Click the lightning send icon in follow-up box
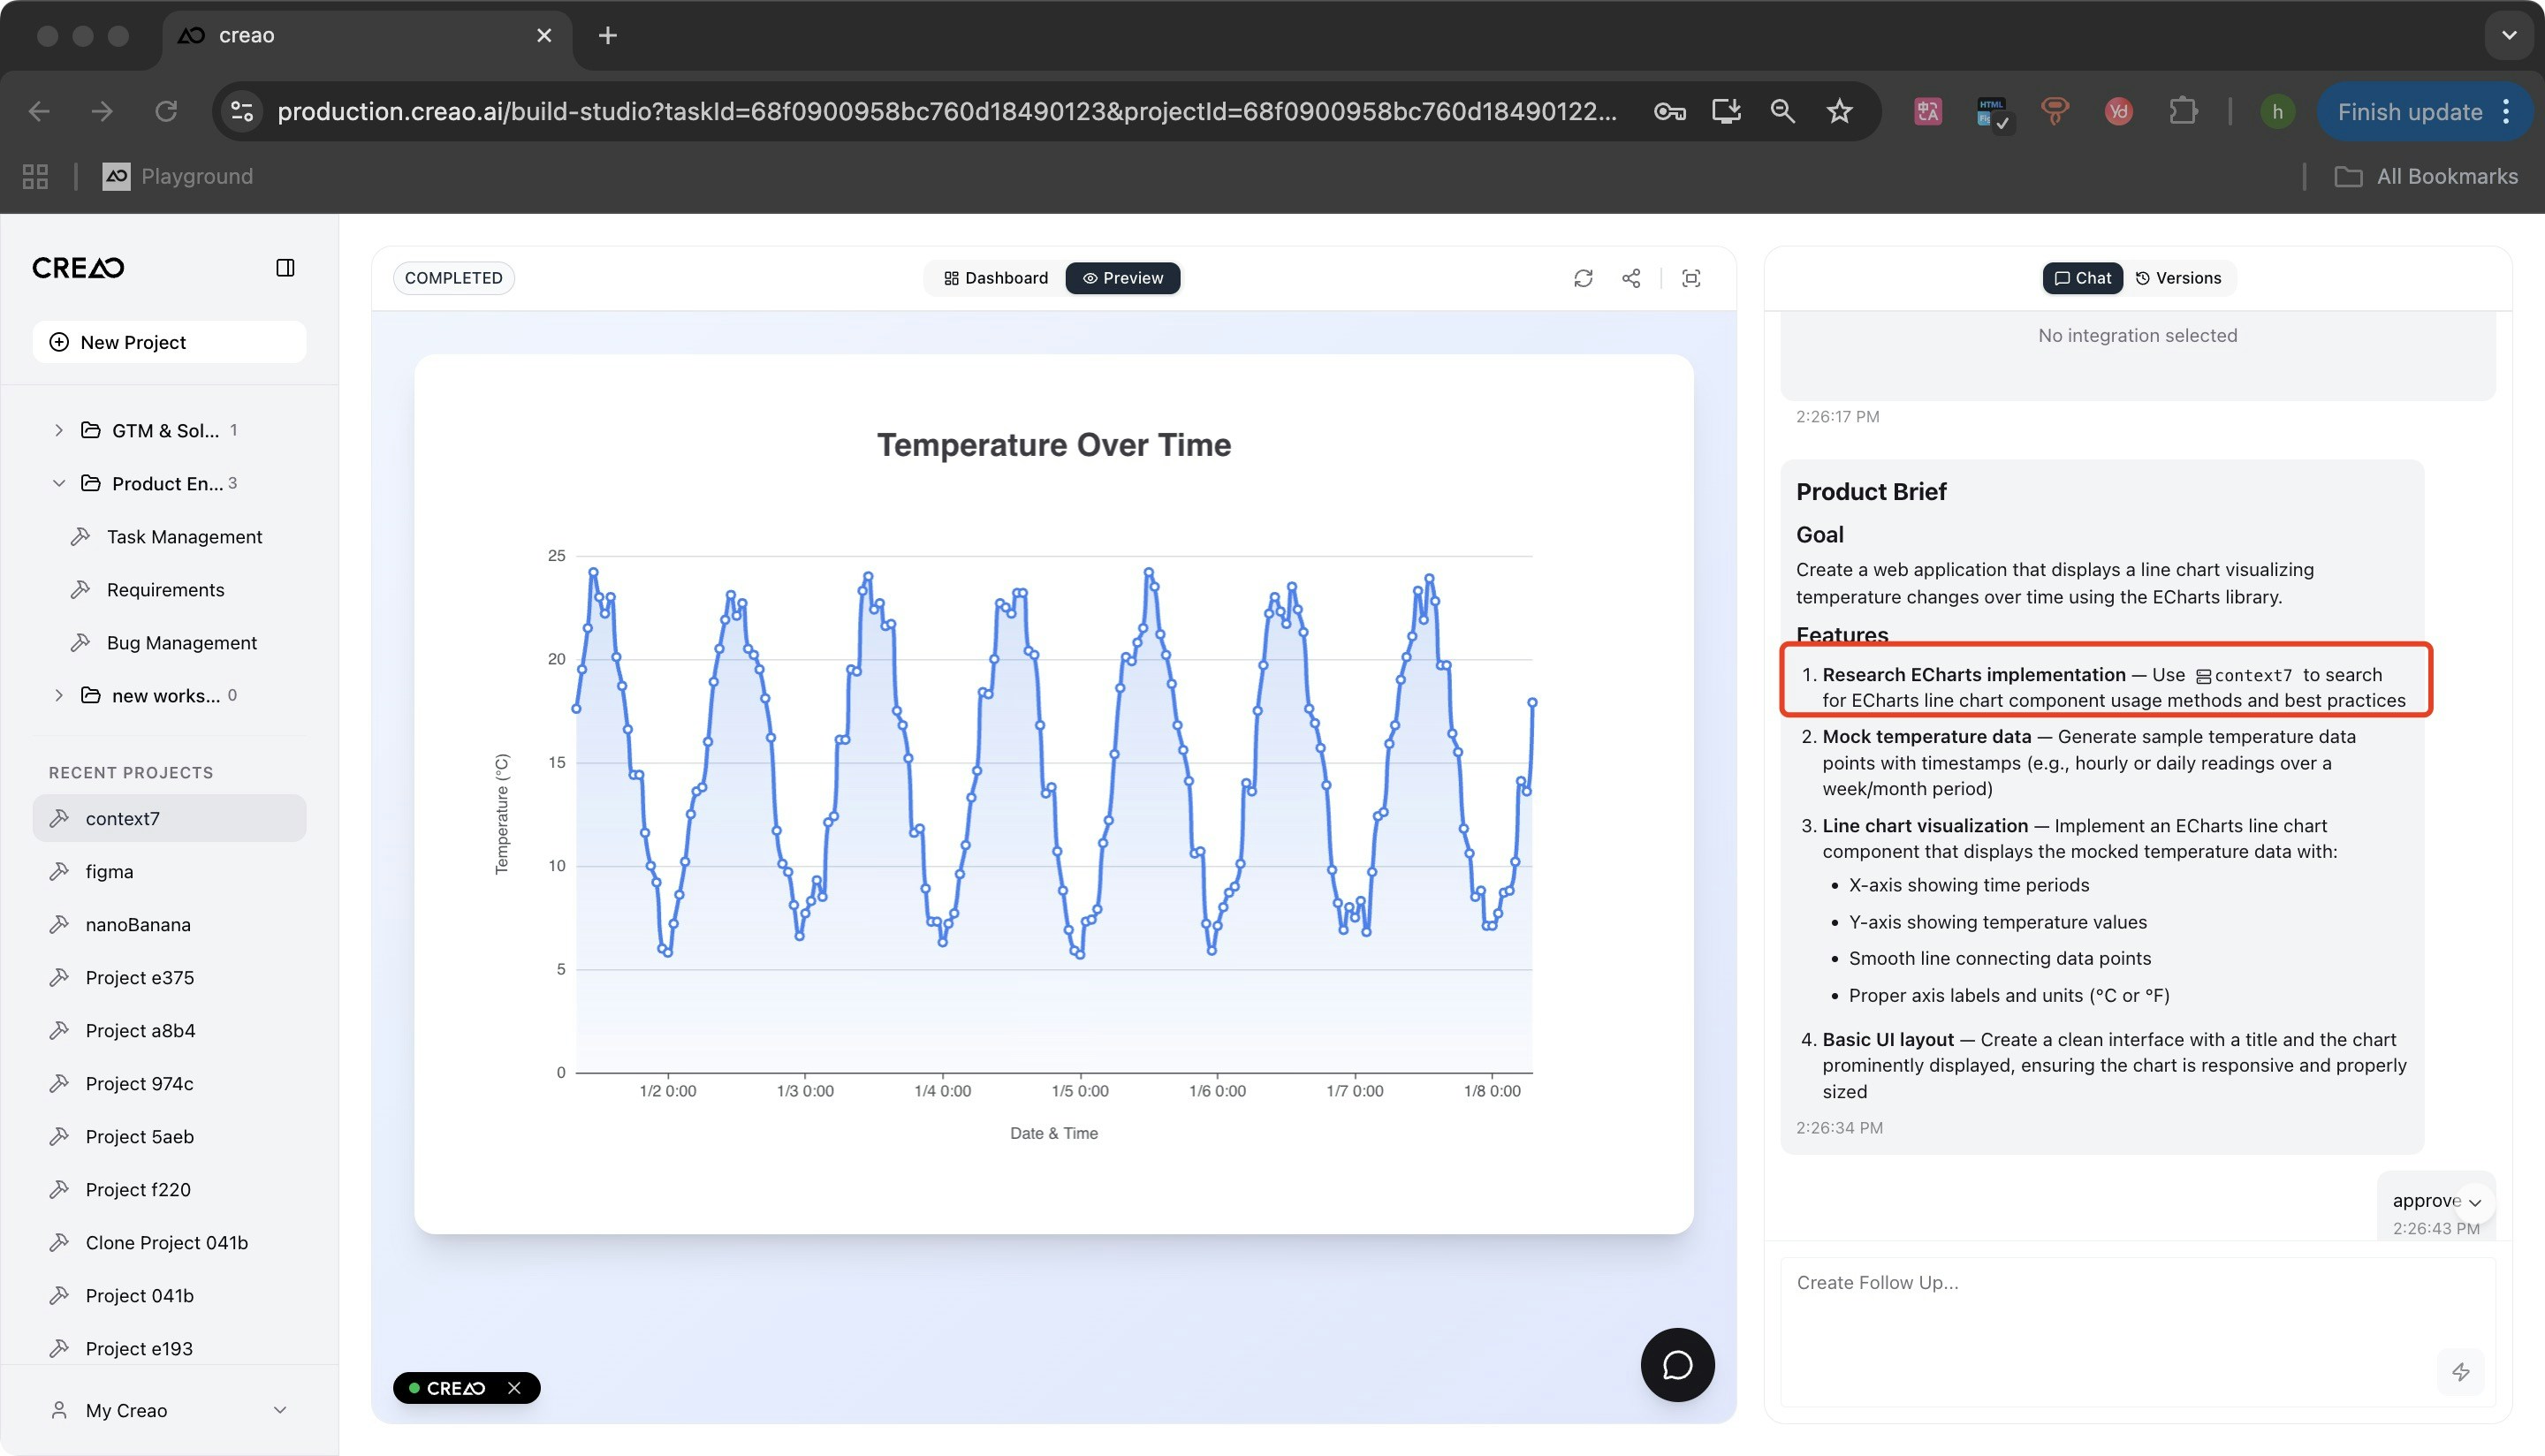The height and width of the screenshot is (1456, 2545). click(2460, 1372)
